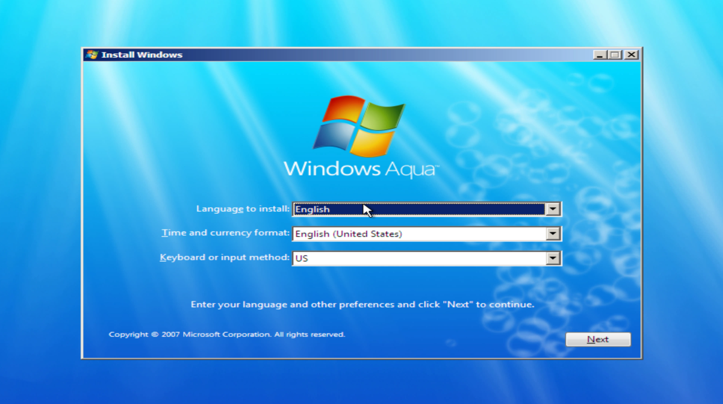
Task: Click the Language to install label
Action: click(x=242, y=209)
